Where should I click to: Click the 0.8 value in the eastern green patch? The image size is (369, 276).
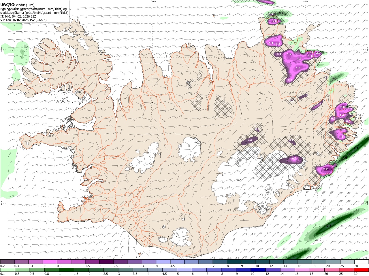click(335, 79)
